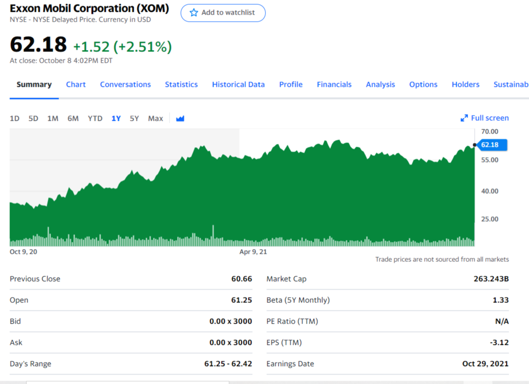View the Profile tab

coord(291,84)
